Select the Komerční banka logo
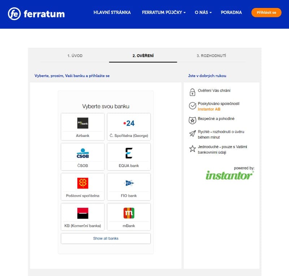 (83, 213)
